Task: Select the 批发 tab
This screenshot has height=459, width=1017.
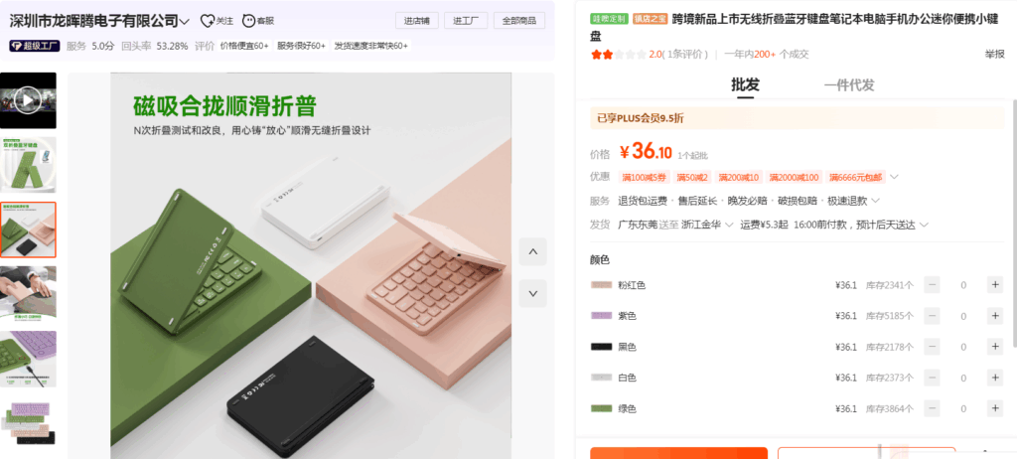Action: click(x=745, y=84)
